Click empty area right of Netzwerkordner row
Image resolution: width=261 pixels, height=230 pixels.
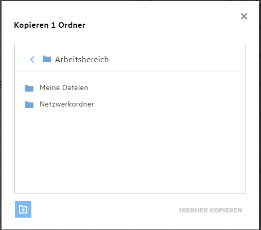(x=168, y=104)
